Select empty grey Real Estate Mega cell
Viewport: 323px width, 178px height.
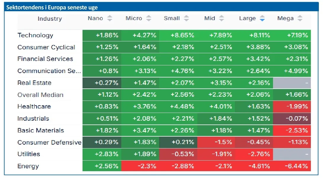[292, 83]
